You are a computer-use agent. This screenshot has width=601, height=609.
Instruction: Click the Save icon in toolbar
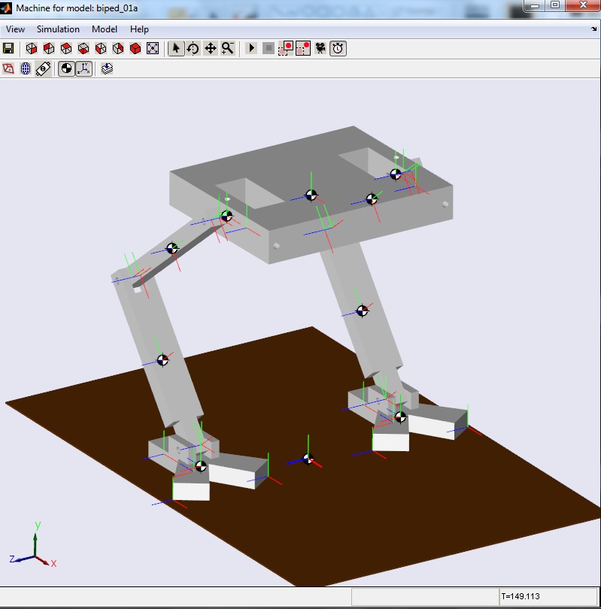[8, 48]
